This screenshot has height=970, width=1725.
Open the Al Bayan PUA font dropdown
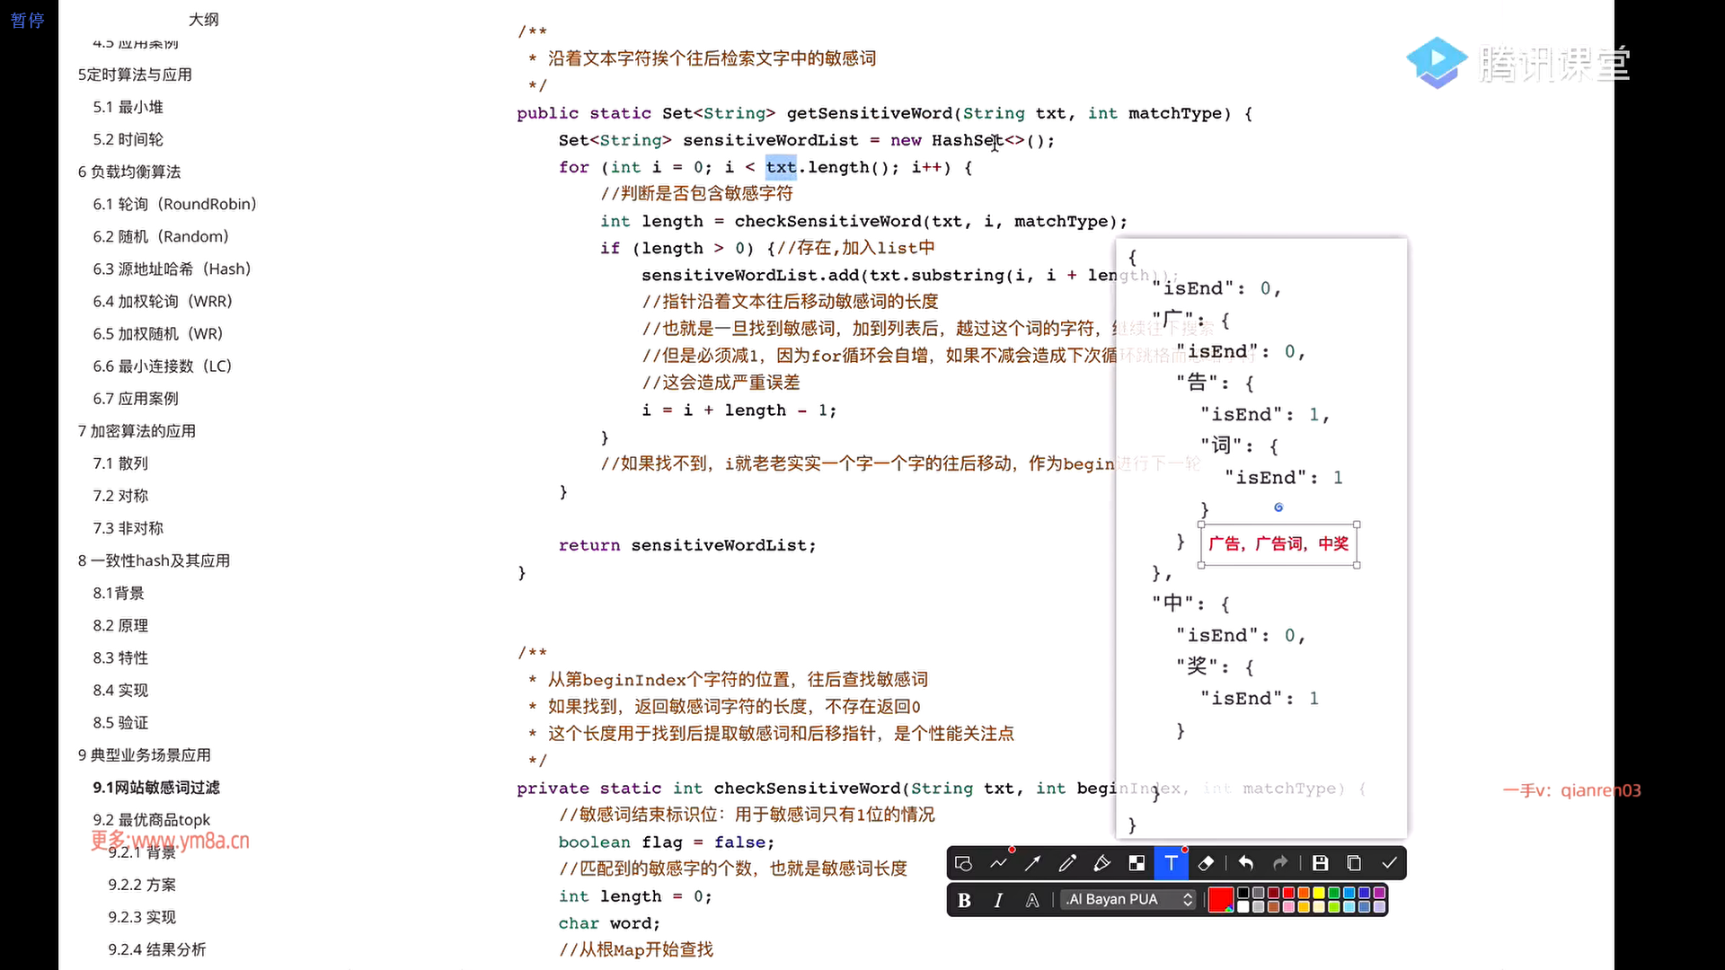click(1128, 900)
